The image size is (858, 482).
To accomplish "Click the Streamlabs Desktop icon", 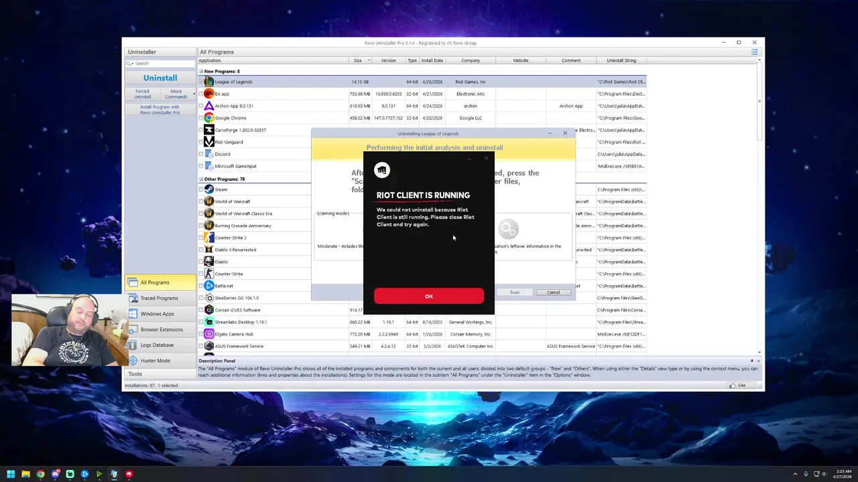I will 209,322.
